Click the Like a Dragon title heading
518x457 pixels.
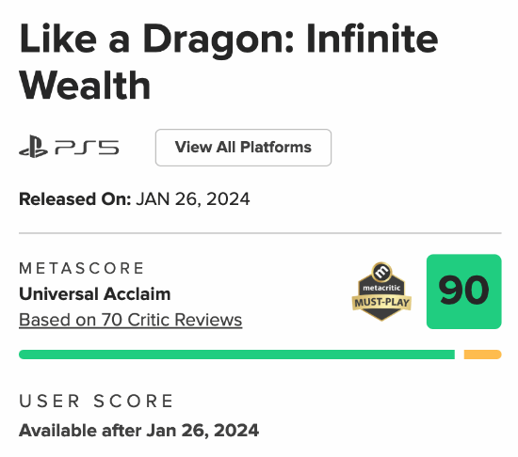coord(229,62)
